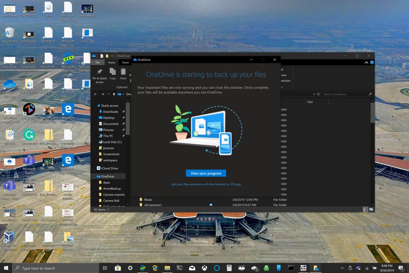Collapse the Explorer ribbon with the chevron
The width and height of the screenshot is (409, 273).
coord(366,62)
